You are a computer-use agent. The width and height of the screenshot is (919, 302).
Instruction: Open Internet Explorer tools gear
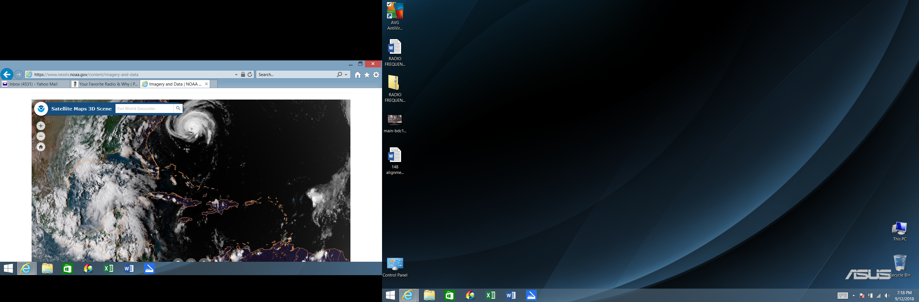click(376, 74)
